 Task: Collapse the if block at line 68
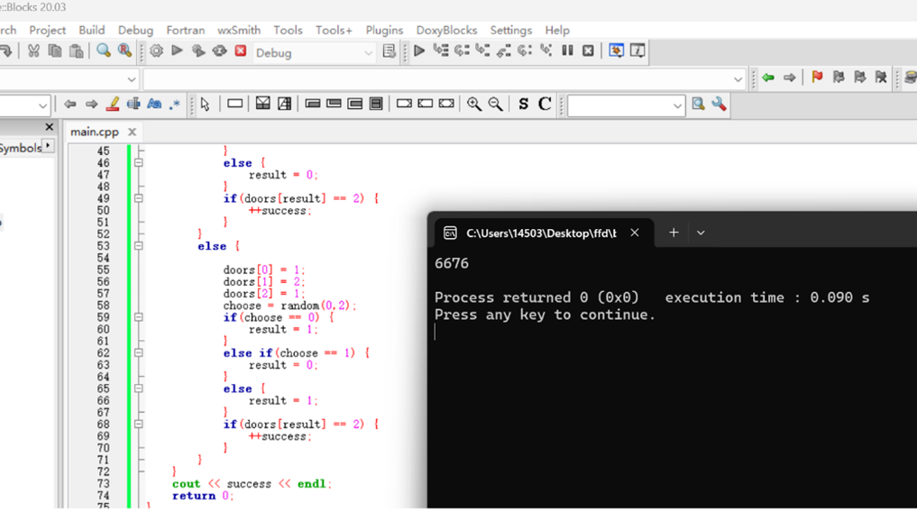coord(139,425)
